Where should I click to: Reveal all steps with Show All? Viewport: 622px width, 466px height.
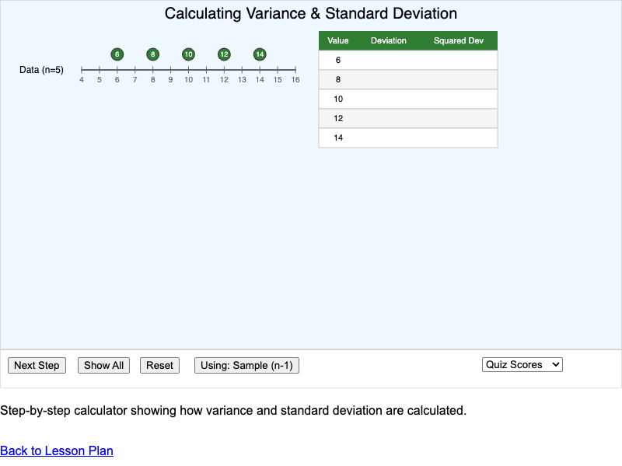tap(103, 365)
